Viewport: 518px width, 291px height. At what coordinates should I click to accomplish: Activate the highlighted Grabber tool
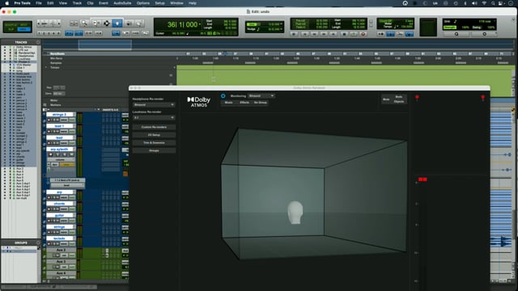click(117, 23)
